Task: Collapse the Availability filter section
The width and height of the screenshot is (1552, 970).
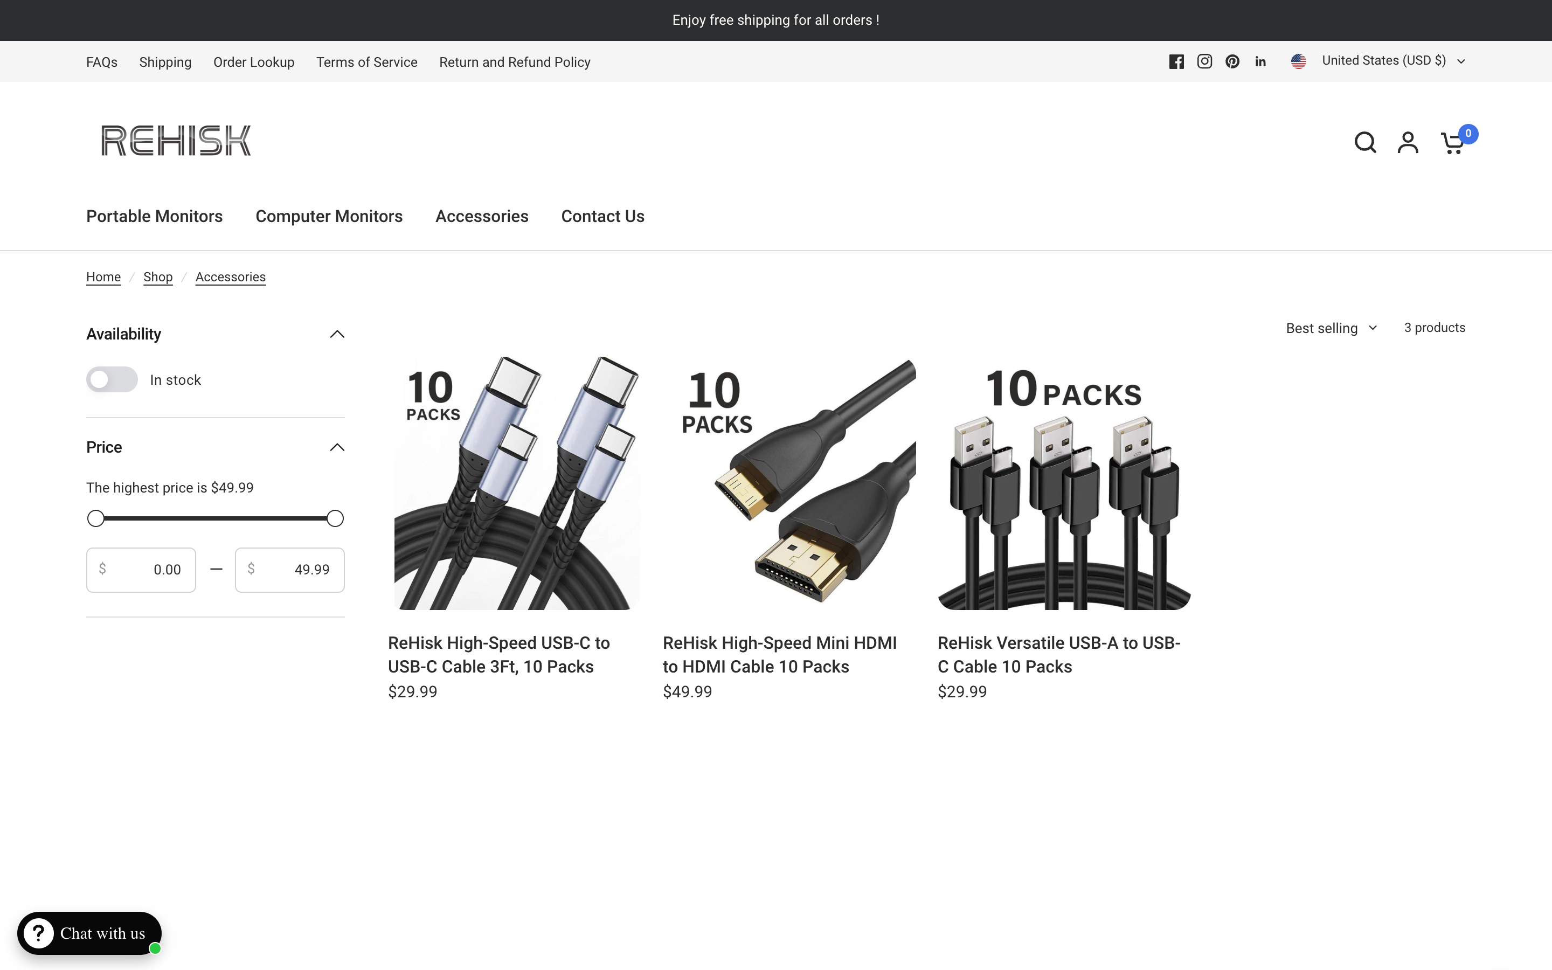Action: point(336,334)
